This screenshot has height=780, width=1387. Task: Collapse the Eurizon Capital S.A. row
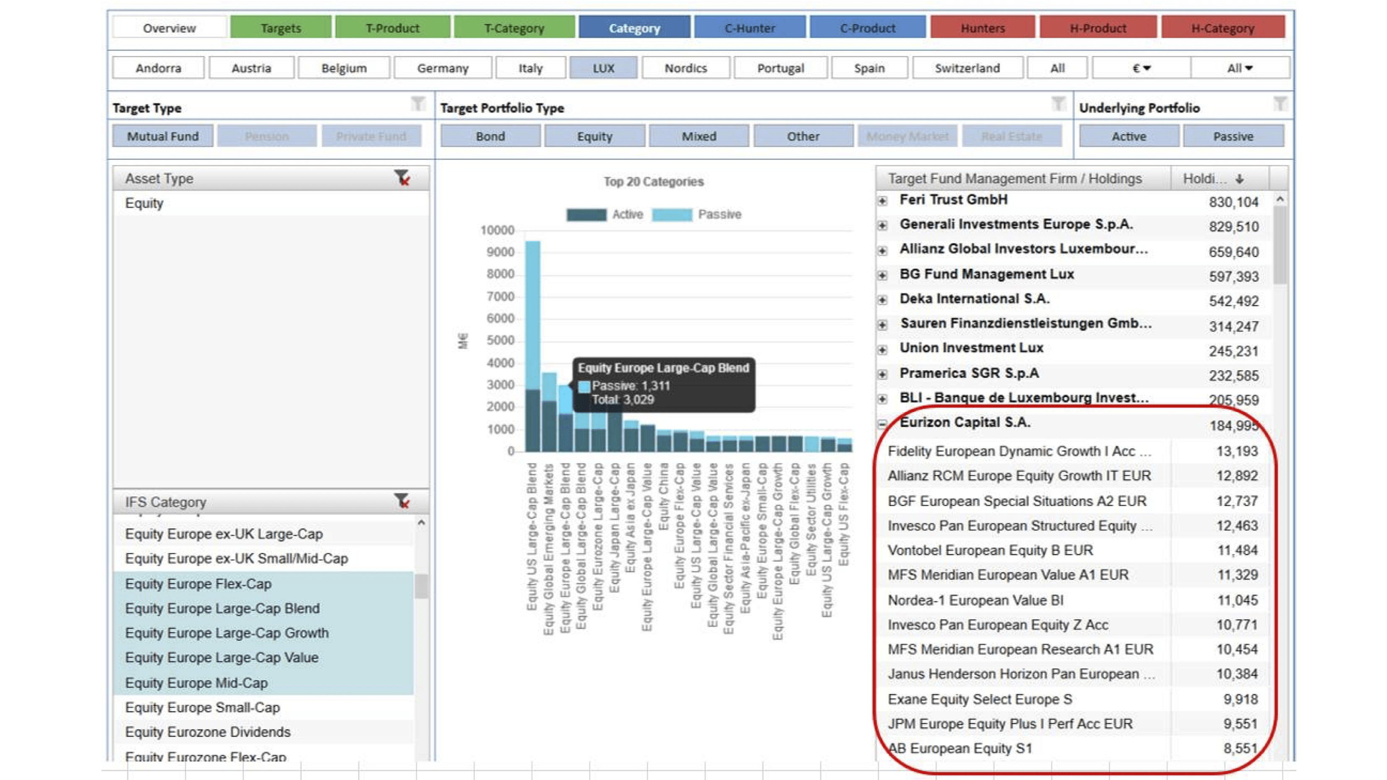point(882,424)
